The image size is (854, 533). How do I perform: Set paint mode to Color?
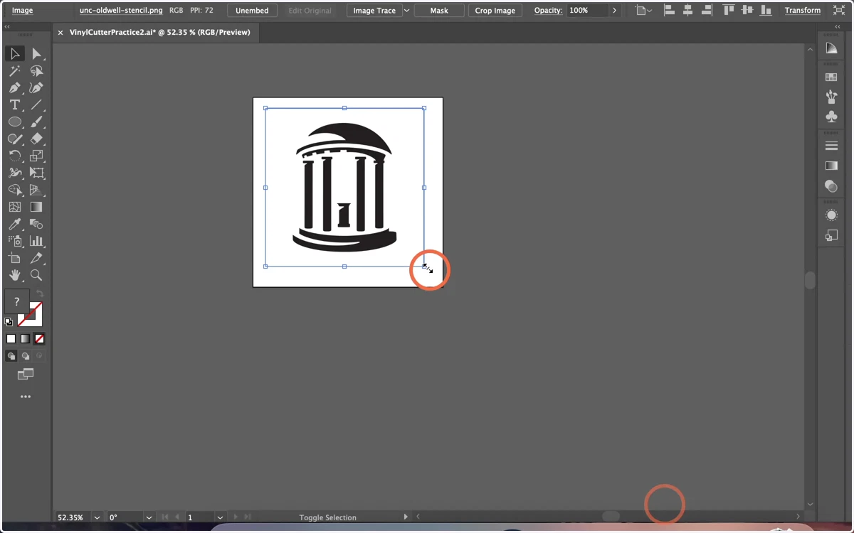(11, 339)
